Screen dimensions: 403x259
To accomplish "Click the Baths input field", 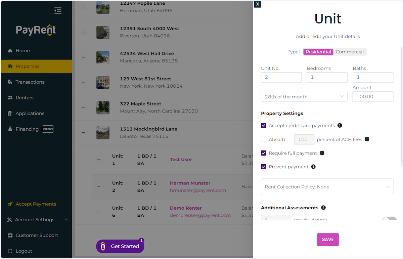I will (373, 77).
